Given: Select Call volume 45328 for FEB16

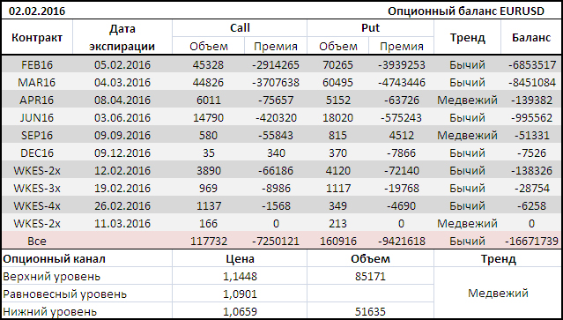Looking at the screenshot, I should 208,65.
